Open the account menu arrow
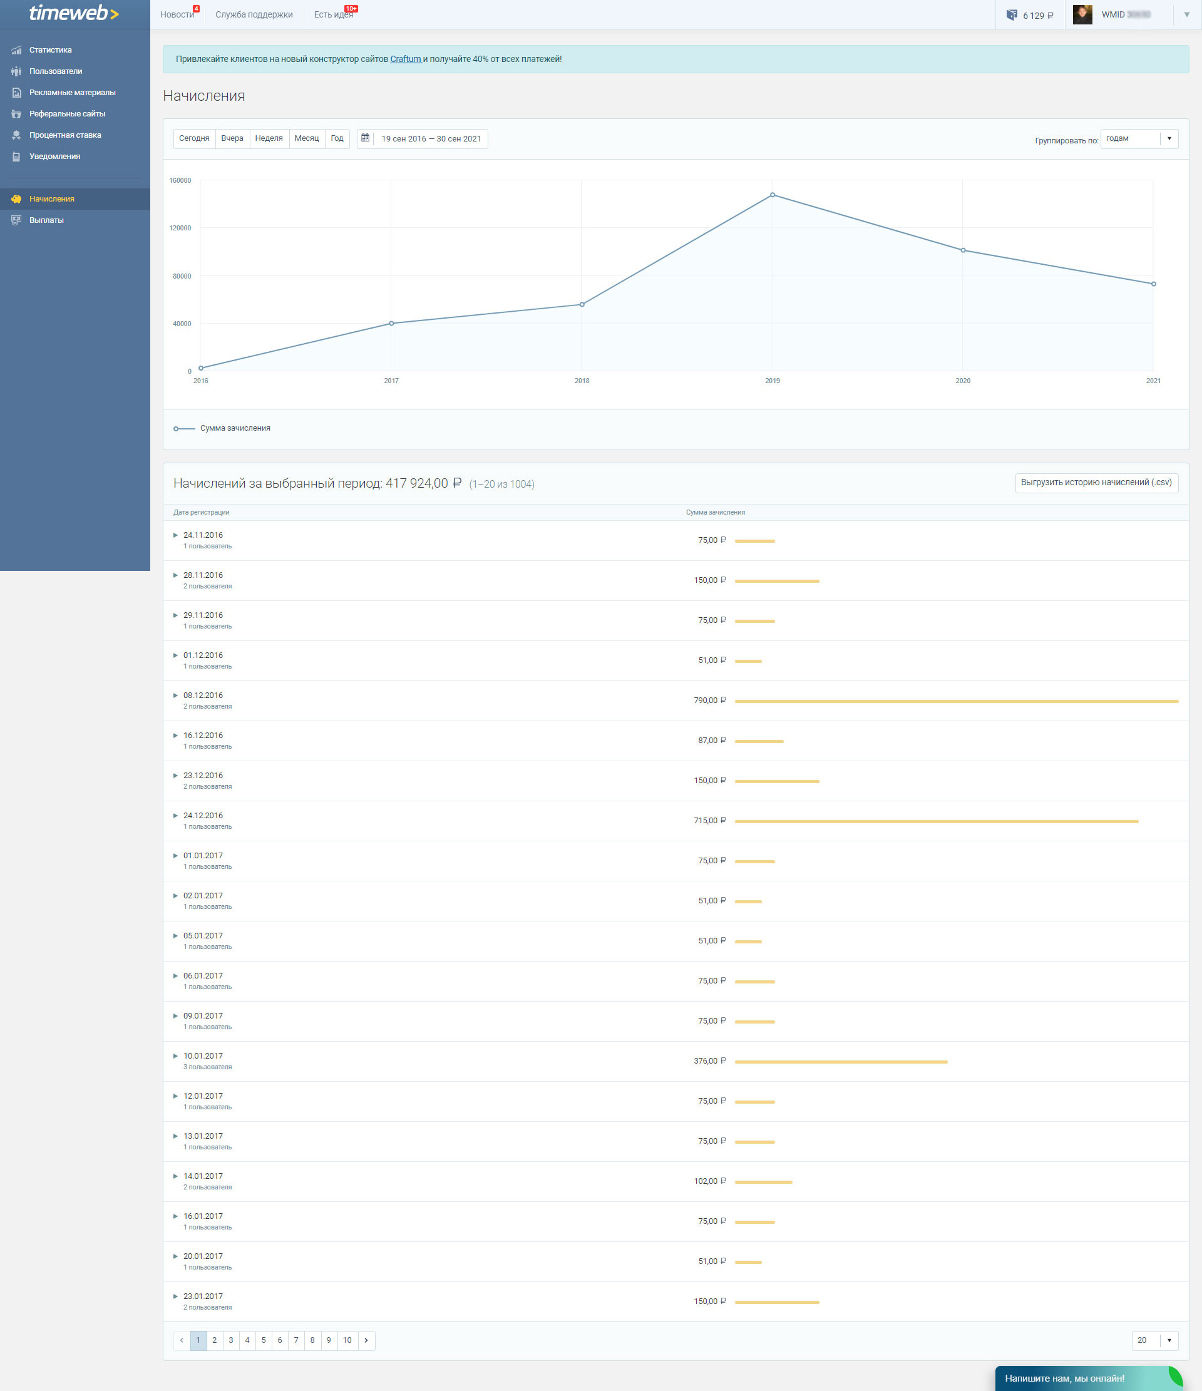This screenshot has width=1202, height=1391. pos(1186,15)
